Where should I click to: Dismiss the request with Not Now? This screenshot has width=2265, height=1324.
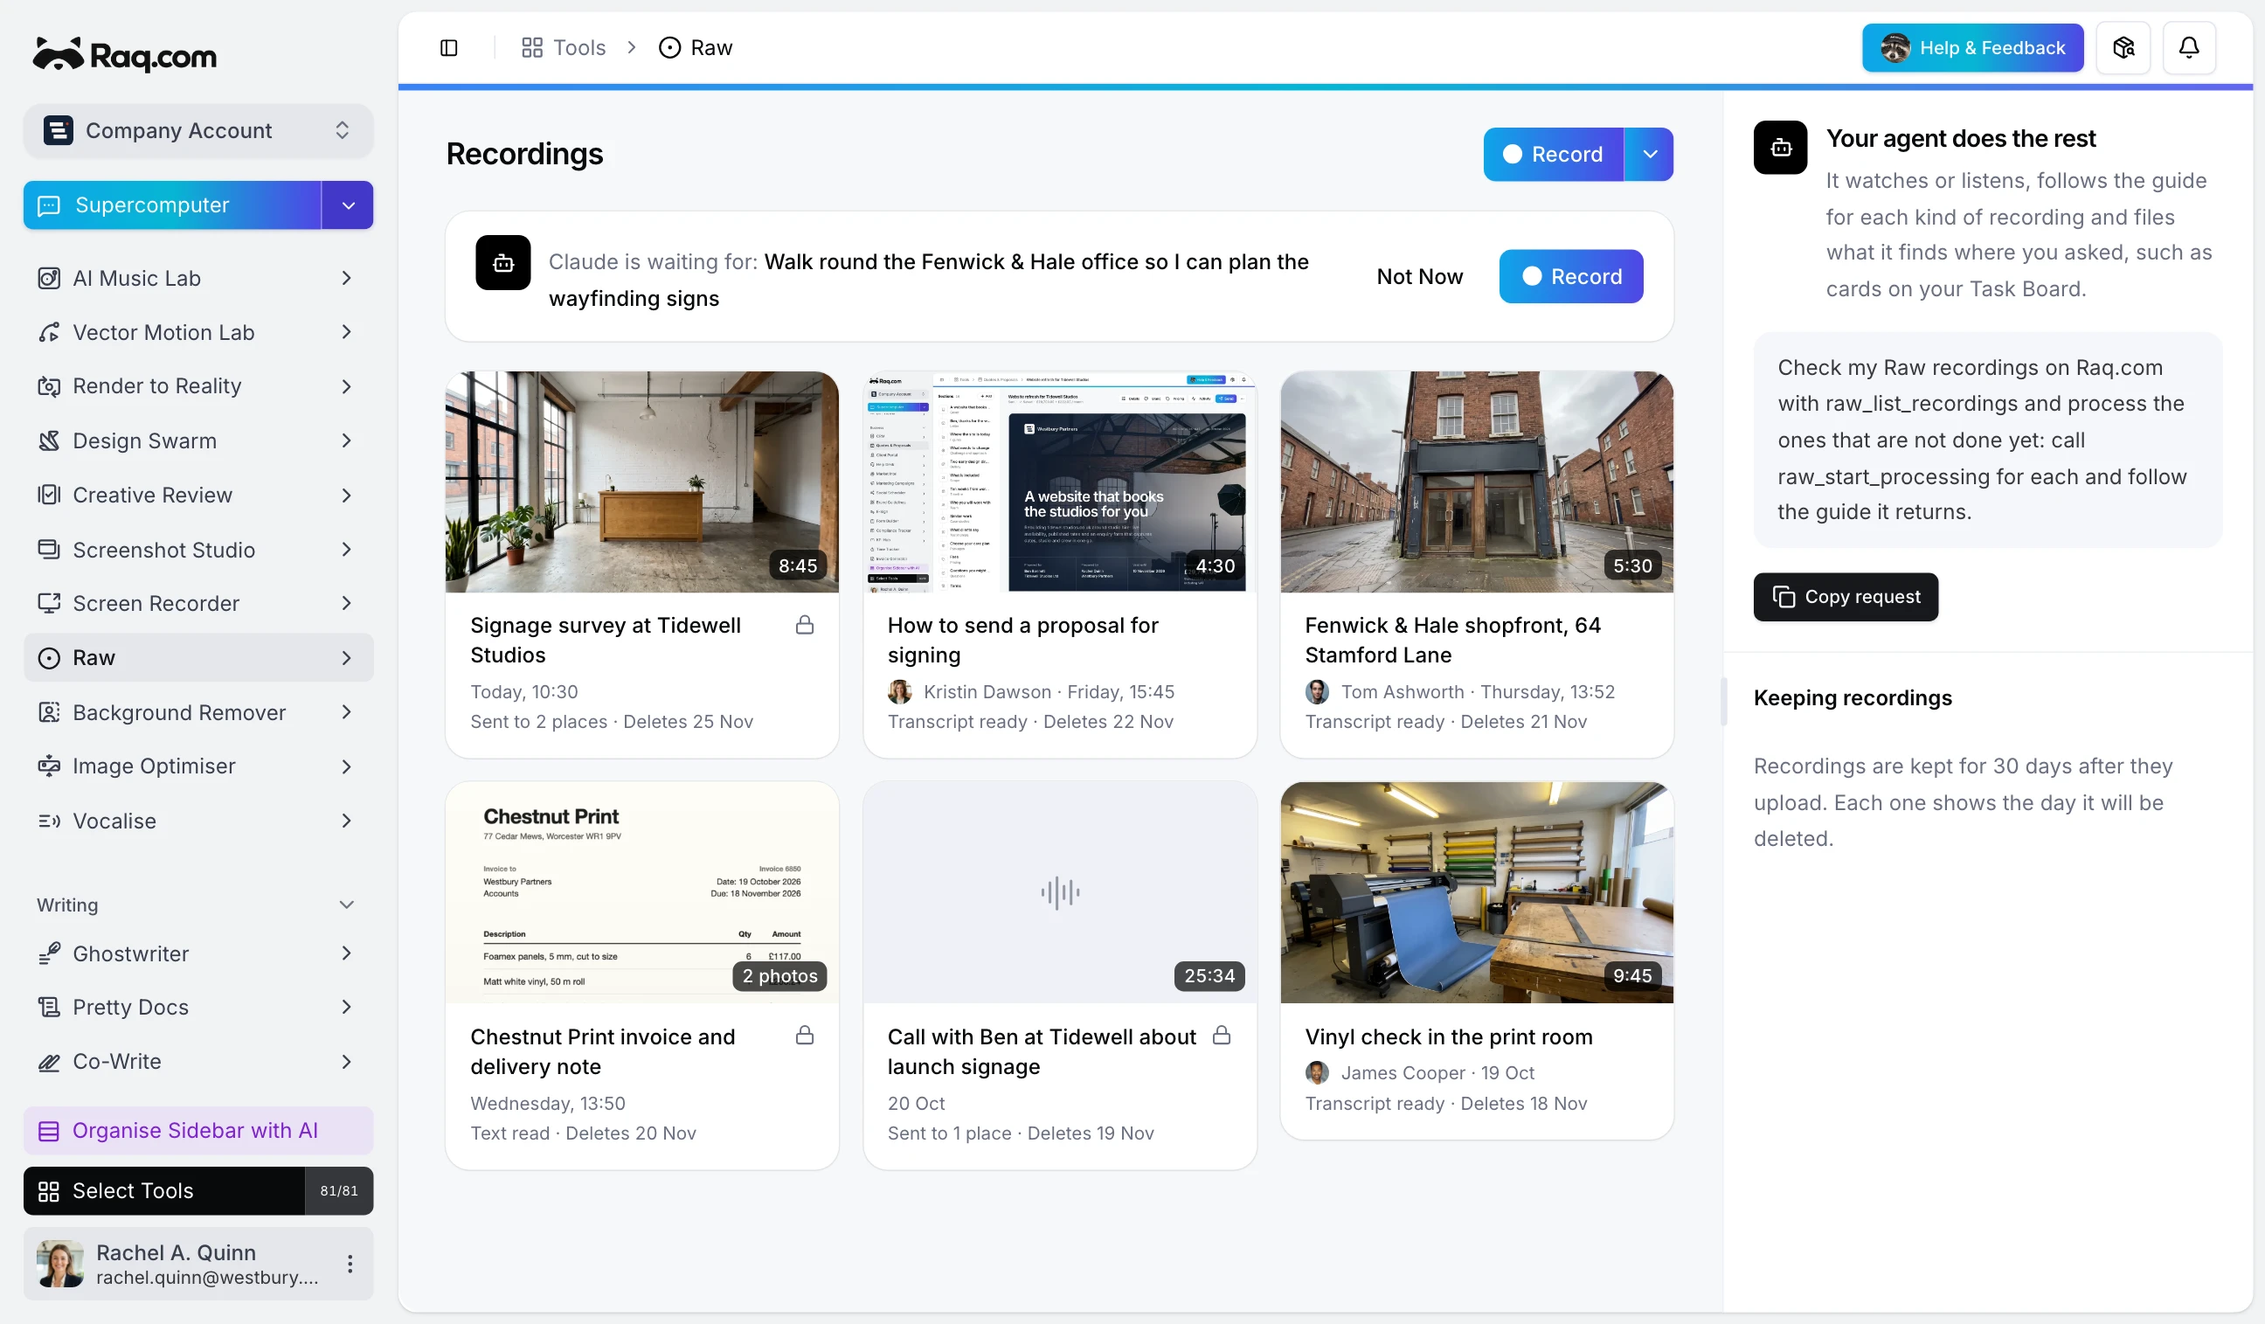click(x=1419, y=276)
